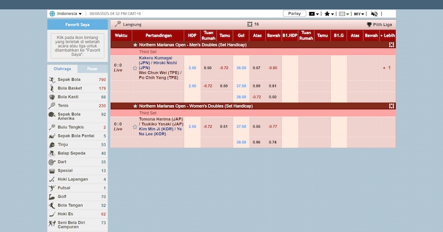Star the Tomona Harima match
The width and height of the screenshot is (443, 232).
click(135, 126)
